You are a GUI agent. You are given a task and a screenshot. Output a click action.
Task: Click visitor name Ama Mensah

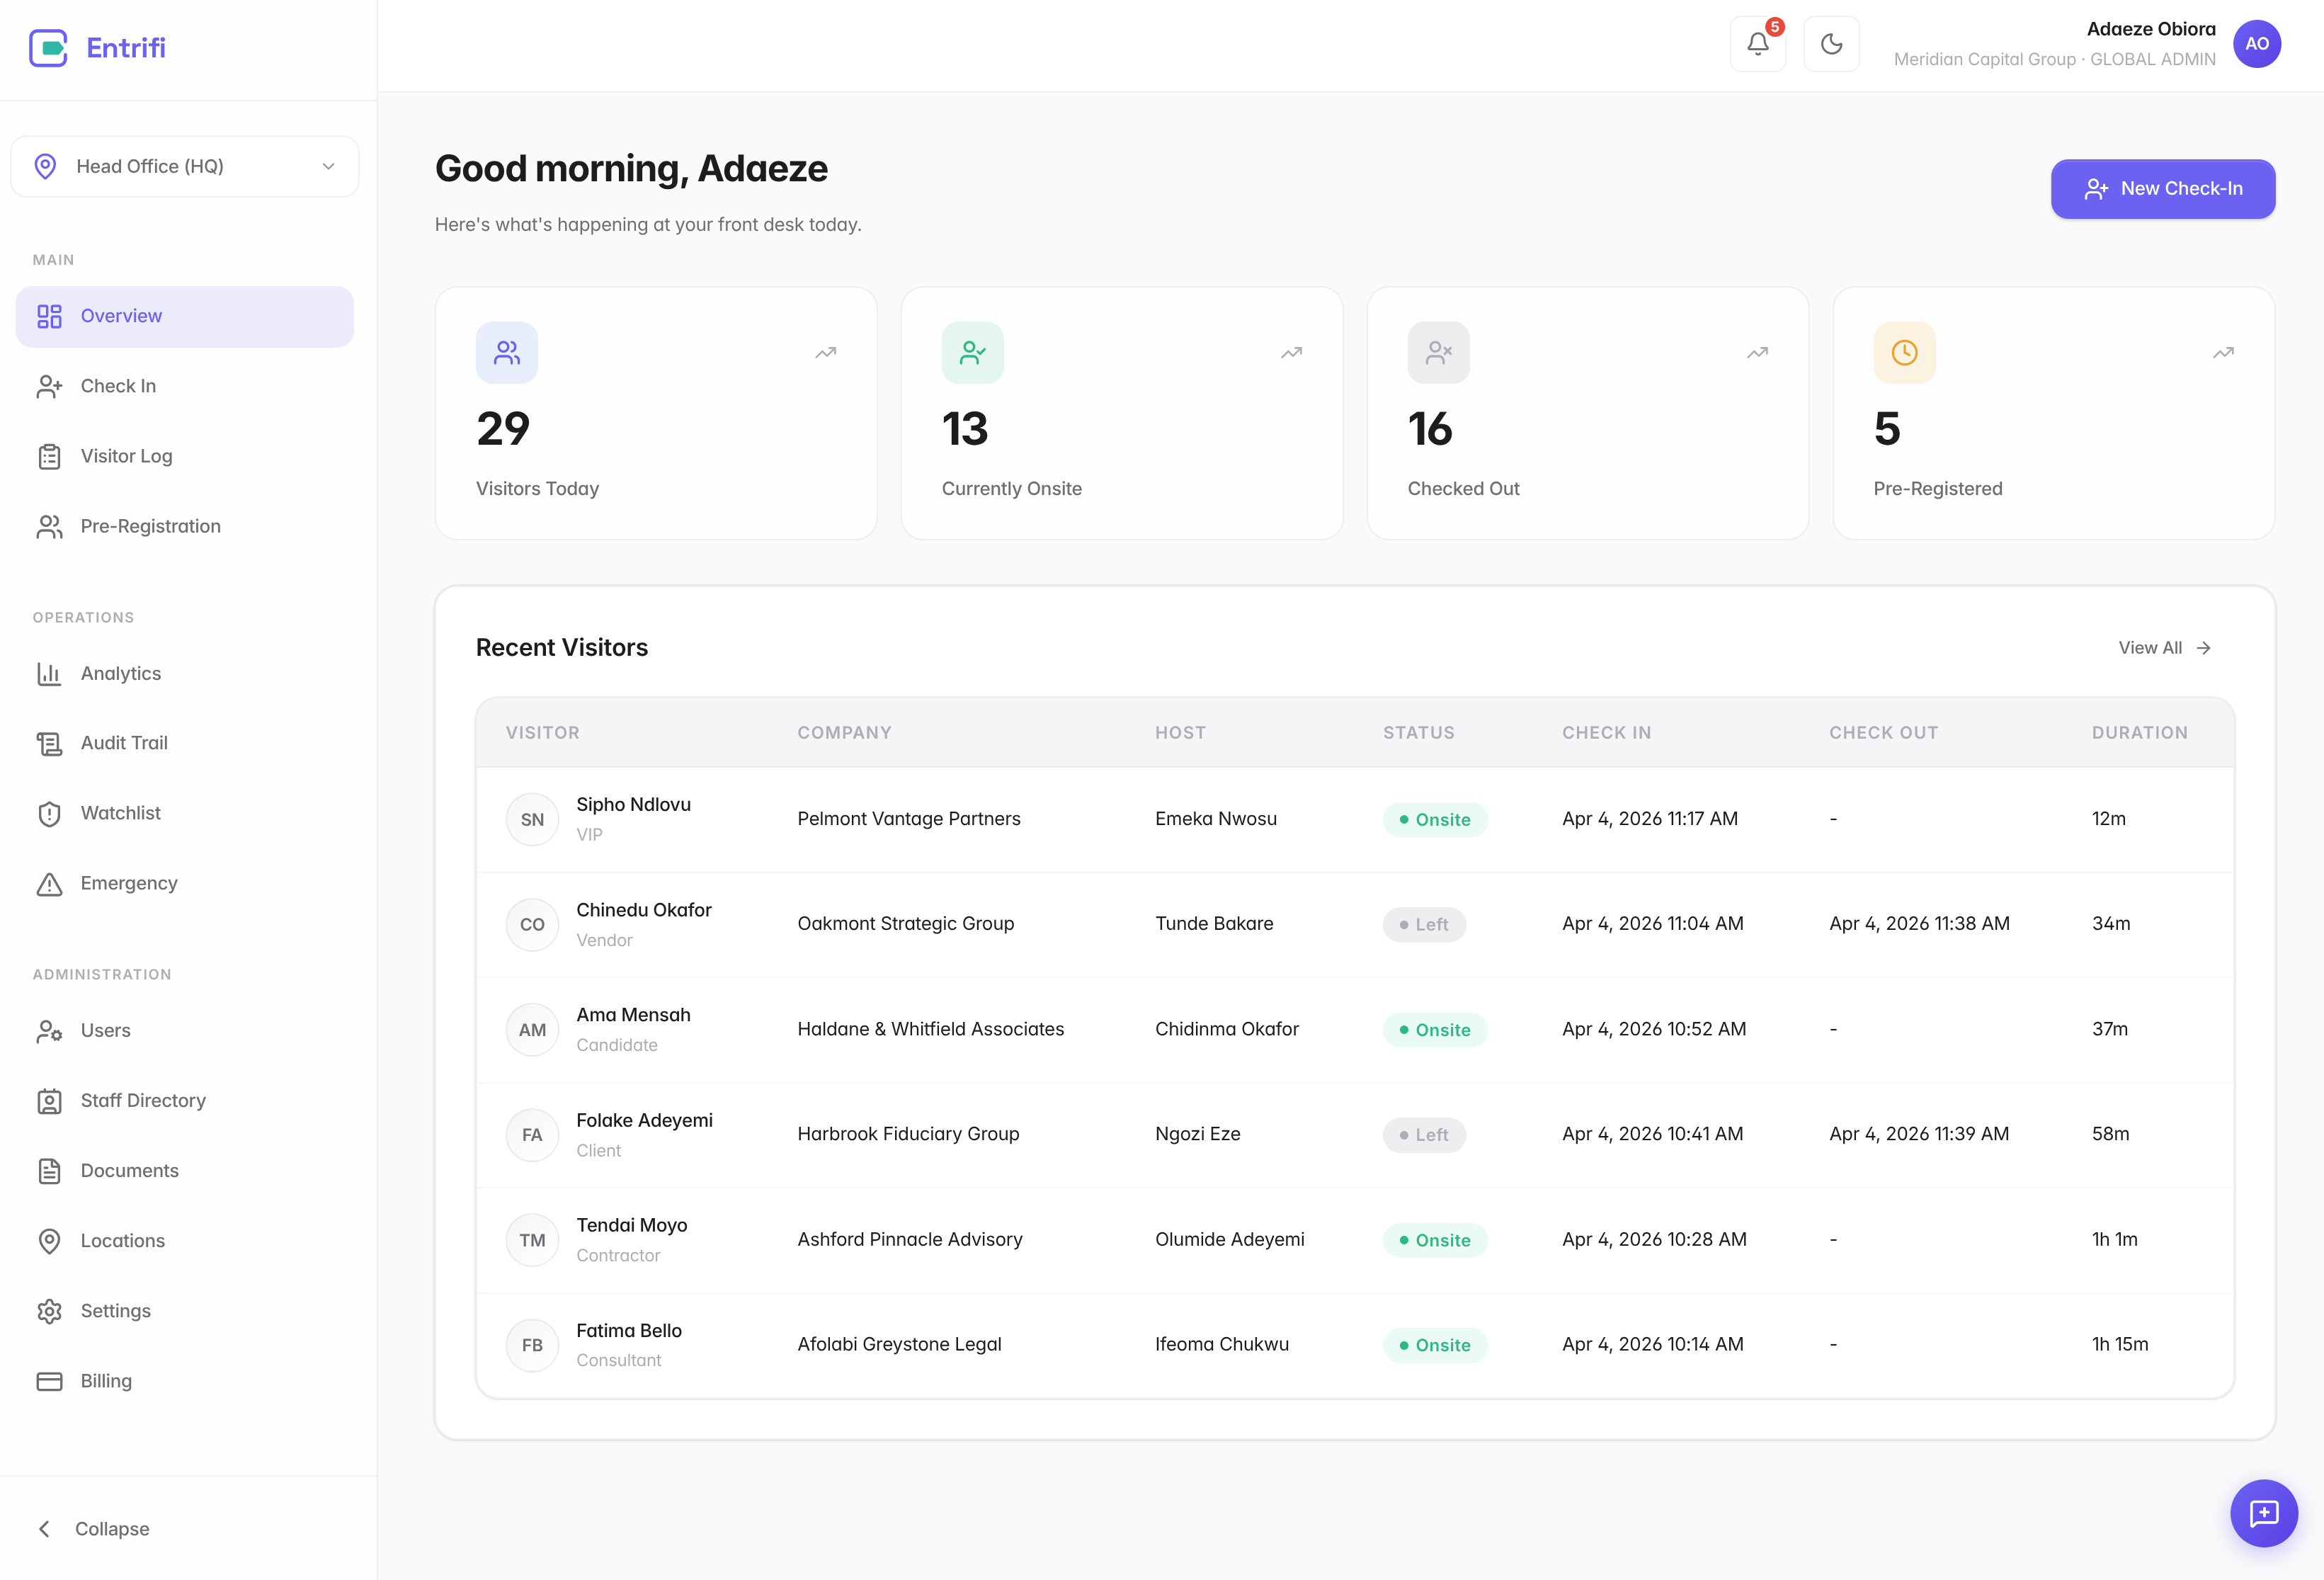[633, 1015]
